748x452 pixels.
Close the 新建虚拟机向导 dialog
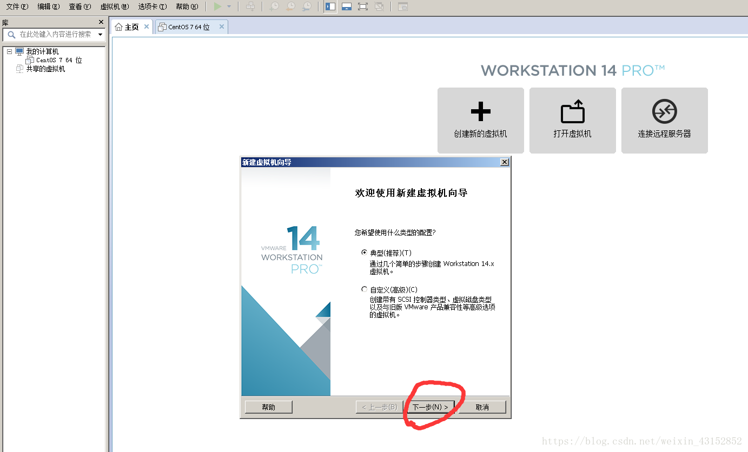point(505,162)
